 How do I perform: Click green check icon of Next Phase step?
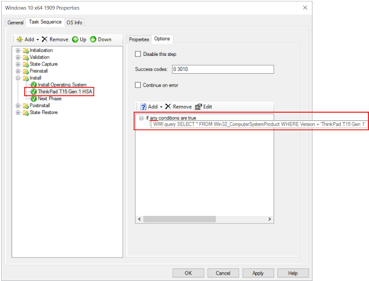[x=34, y=98]
